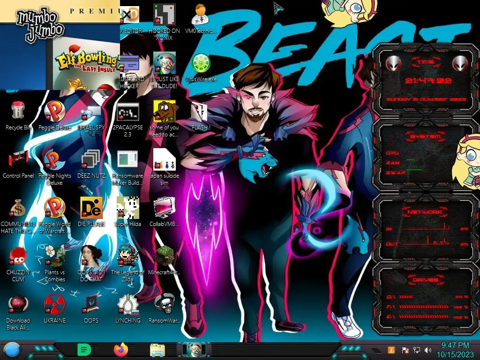Click the DEEZ NUTZ desktop shortcut
This screenshot has width=480, height=360.
91,165
